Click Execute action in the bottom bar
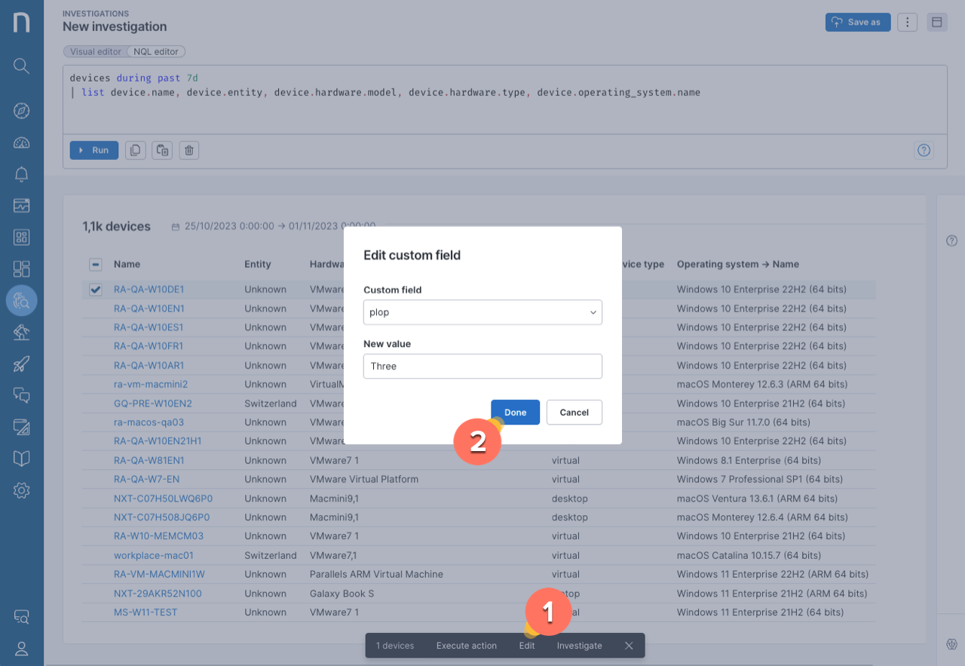This screenshot has width=965, height=666. coord(466,646)
